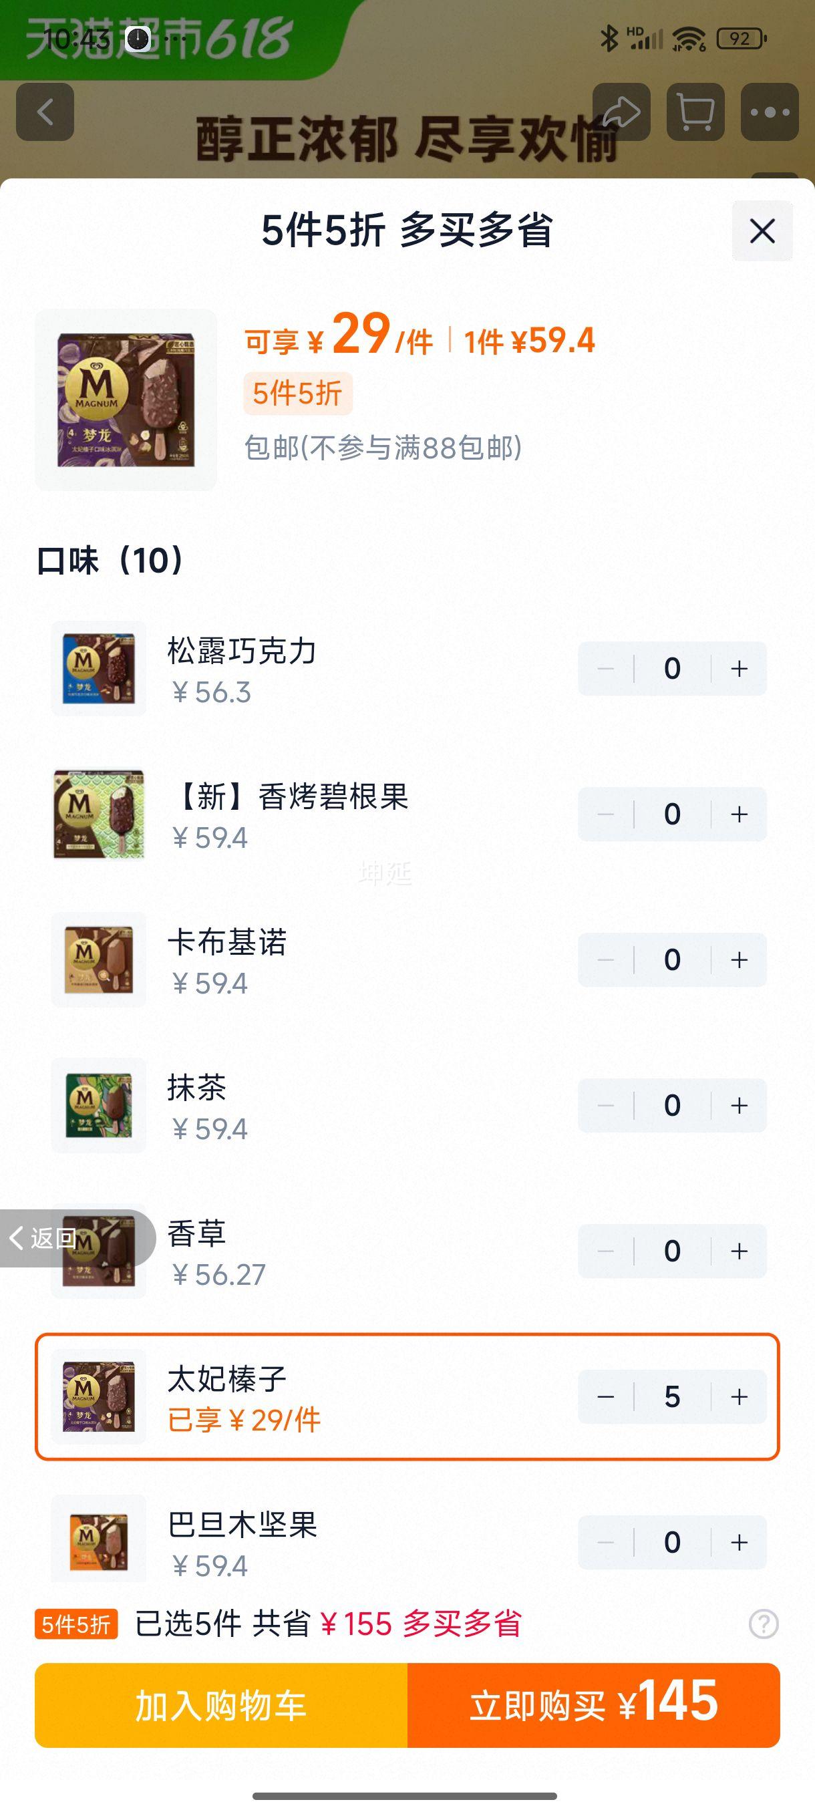This screenshot has height=1812, width=815.
Task: Close the 5件5折 popup with X
Action: point(762,231)
